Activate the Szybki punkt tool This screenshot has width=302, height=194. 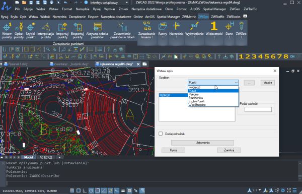tap(30, 31)
